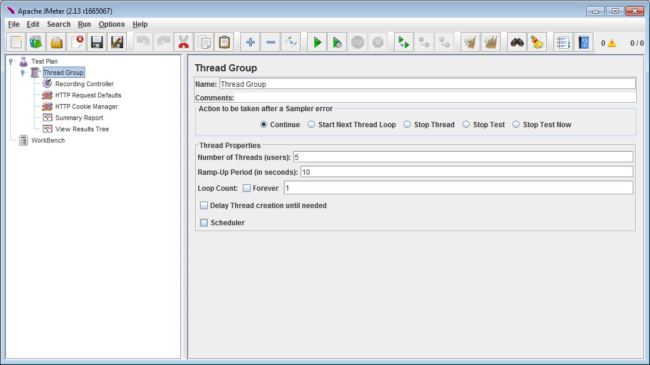Enable the Forever loop checkbox

[x=246, y=188]
